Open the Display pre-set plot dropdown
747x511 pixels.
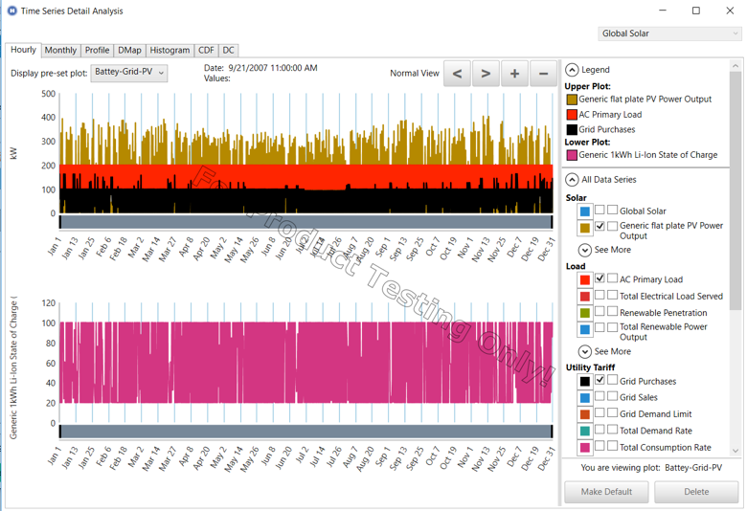pos(129,73)
